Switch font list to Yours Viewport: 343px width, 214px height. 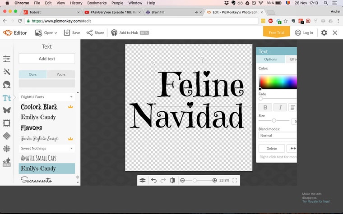[x=61, y=74]
